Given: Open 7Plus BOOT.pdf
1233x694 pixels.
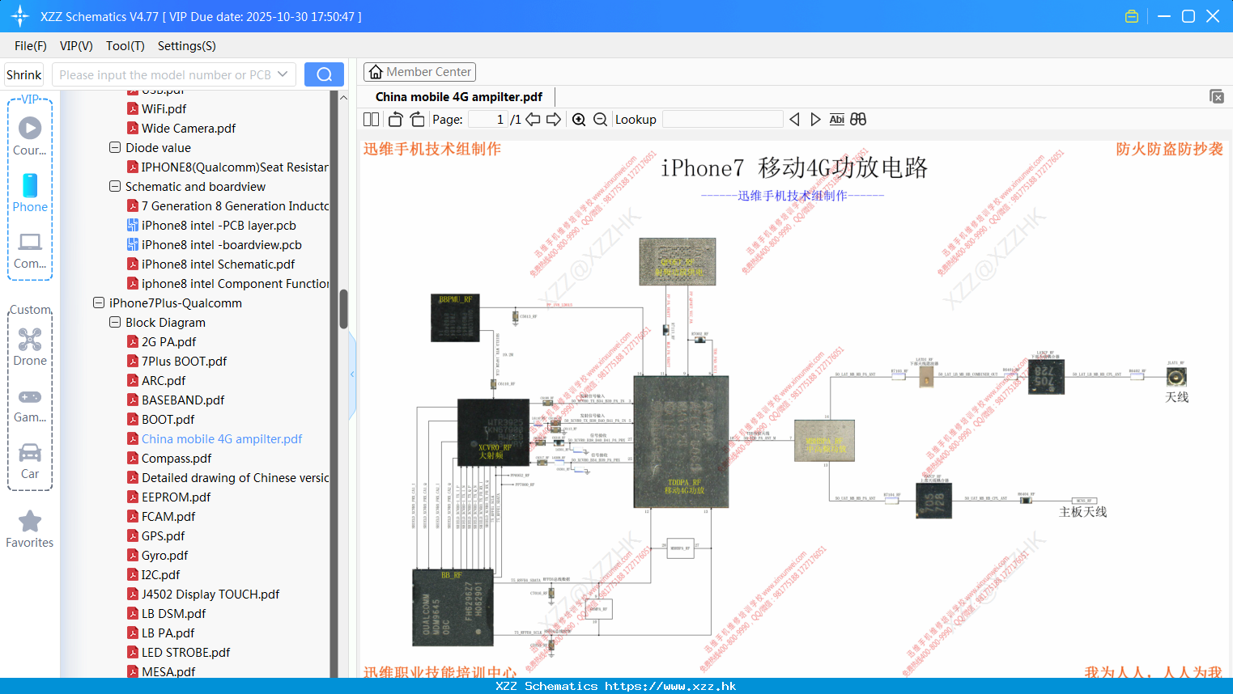Looking at the screenshot, I should pyautogui.click(x=184, y=361).
